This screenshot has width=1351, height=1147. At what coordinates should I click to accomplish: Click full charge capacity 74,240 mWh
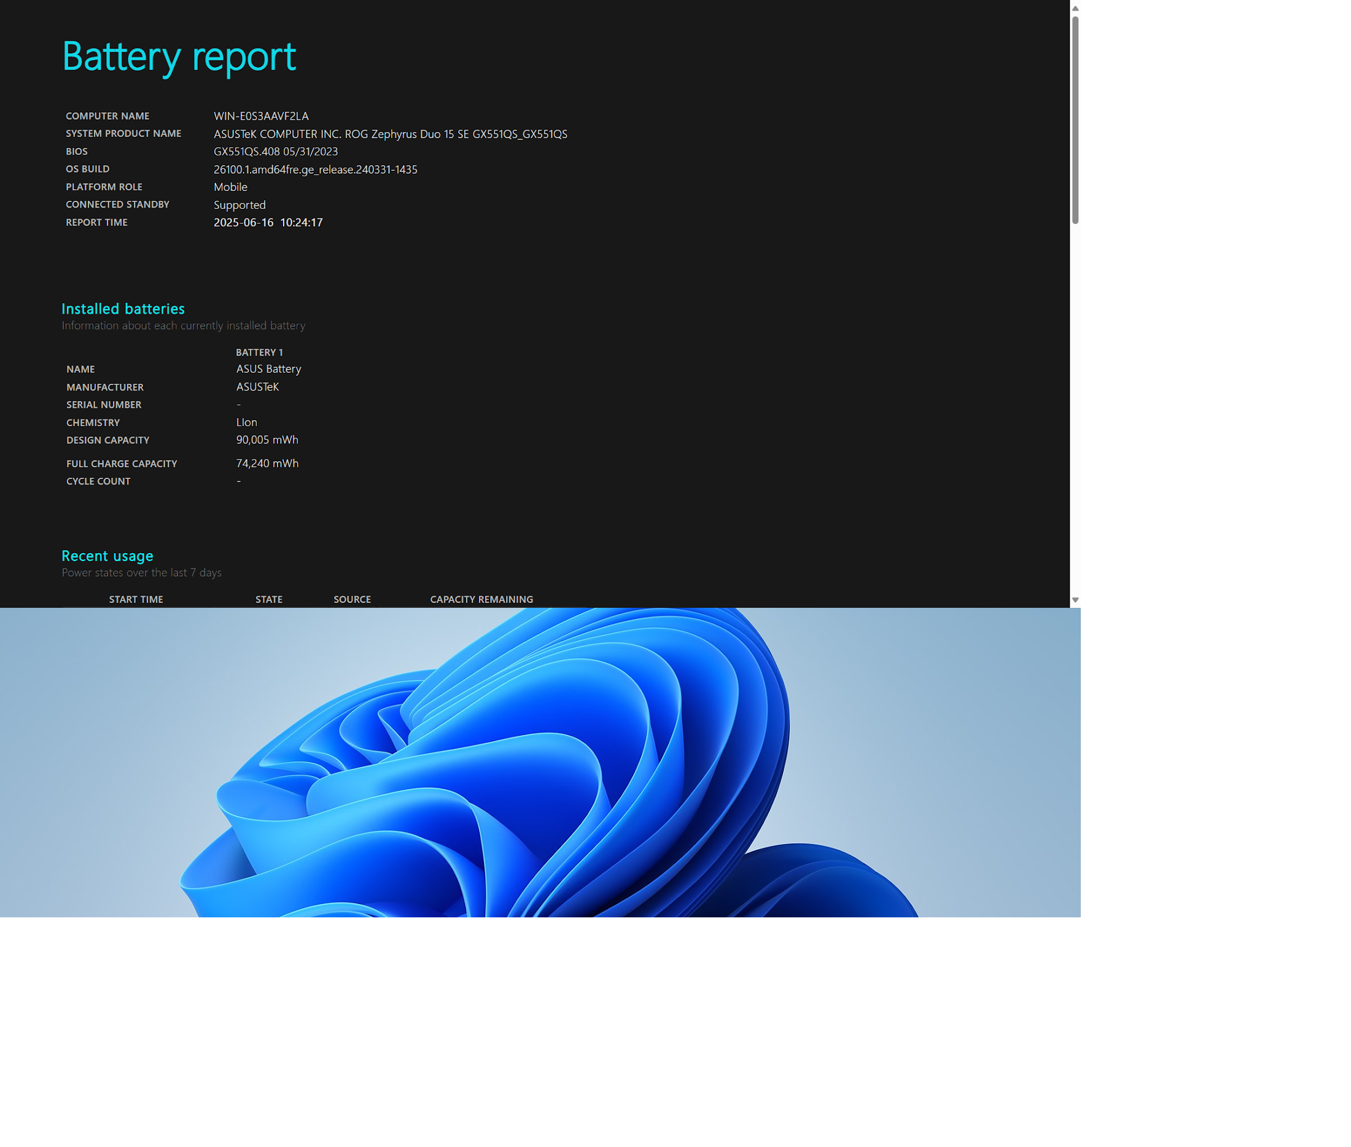(x=267, y=464)
